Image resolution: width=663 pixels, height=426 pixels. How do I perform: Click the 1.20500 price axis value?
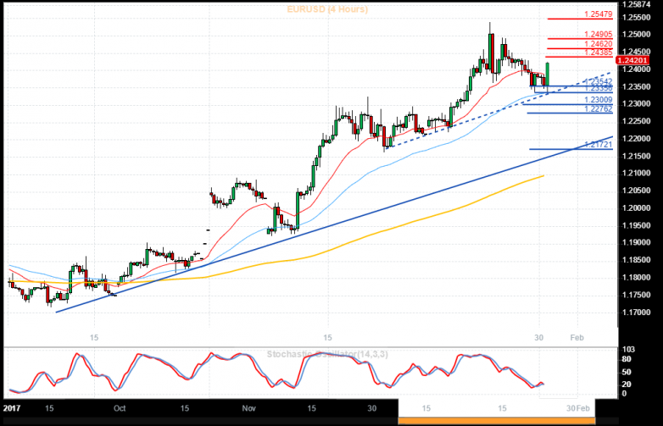point(637,191)
